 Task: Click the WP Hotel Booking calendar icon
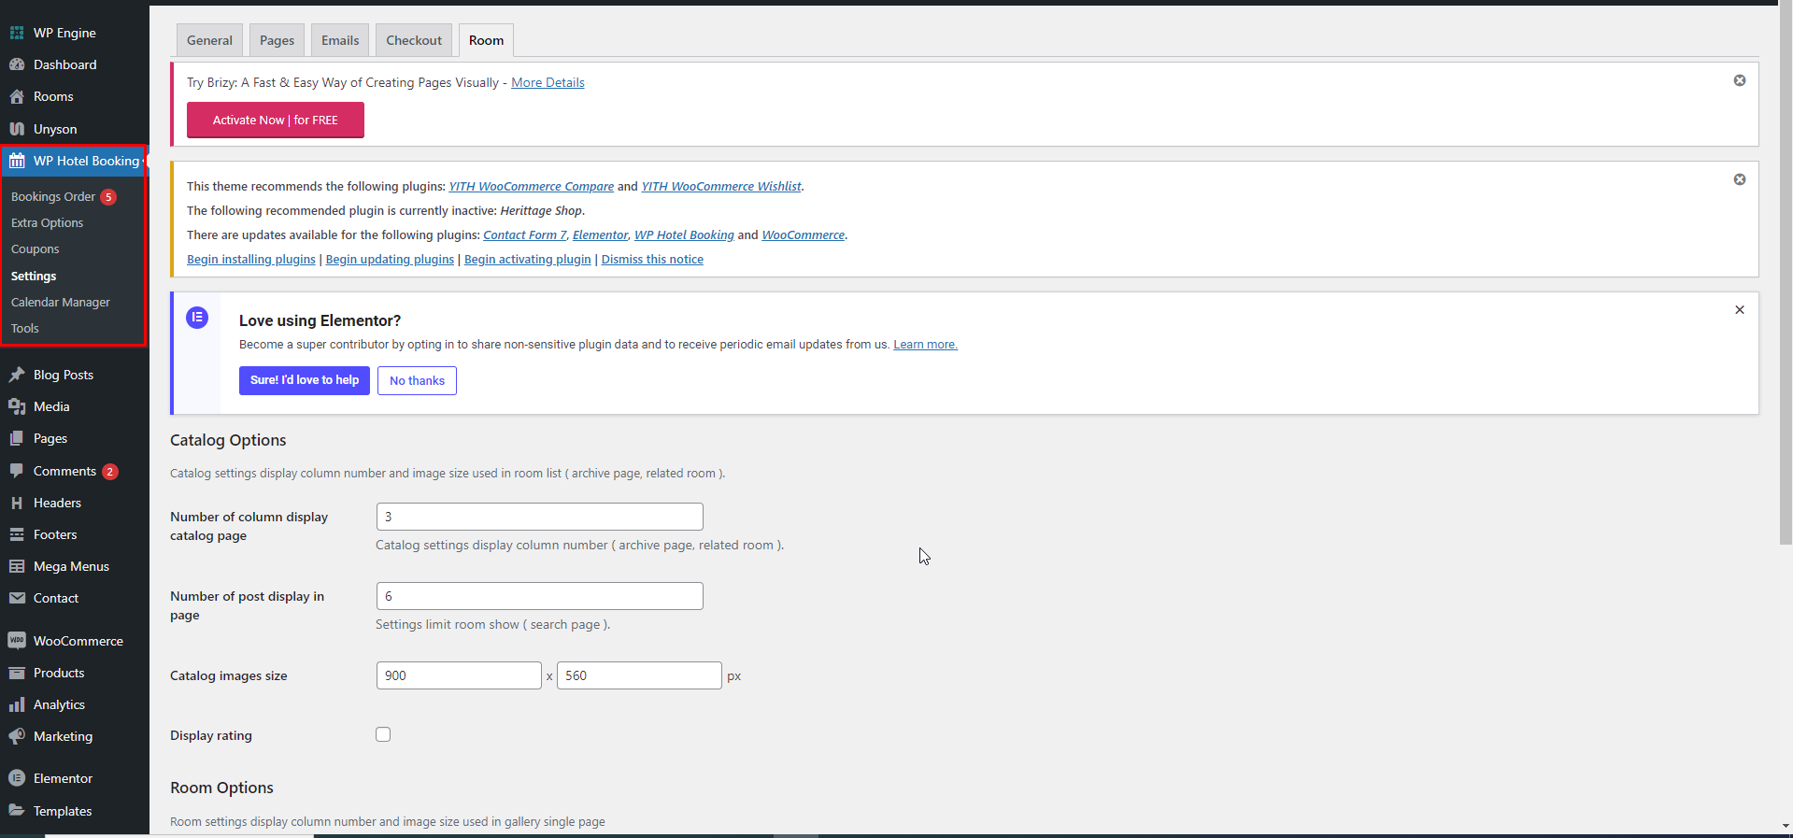point(17,161)
